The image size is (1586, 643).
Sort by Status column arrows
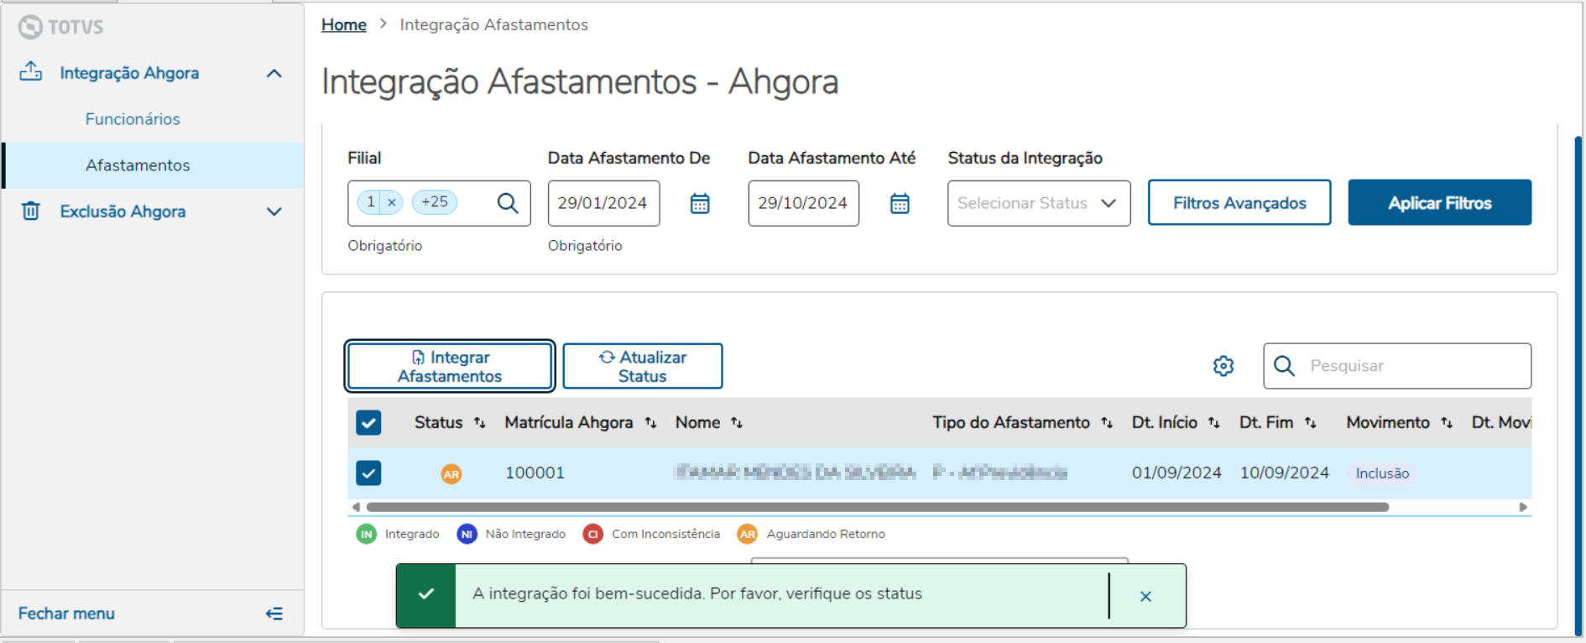pyautogui.click(x=480, y=423)
